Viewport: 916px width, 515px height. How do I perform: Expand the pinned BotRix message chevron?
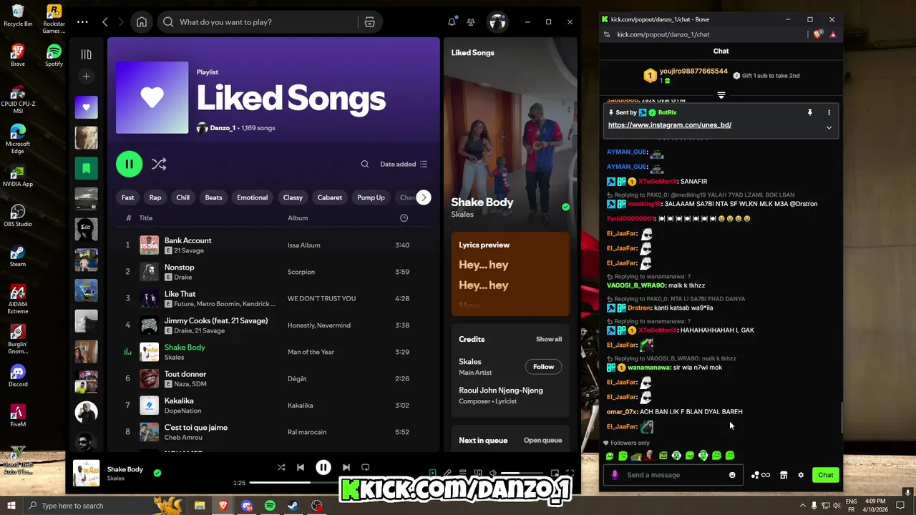829,128
